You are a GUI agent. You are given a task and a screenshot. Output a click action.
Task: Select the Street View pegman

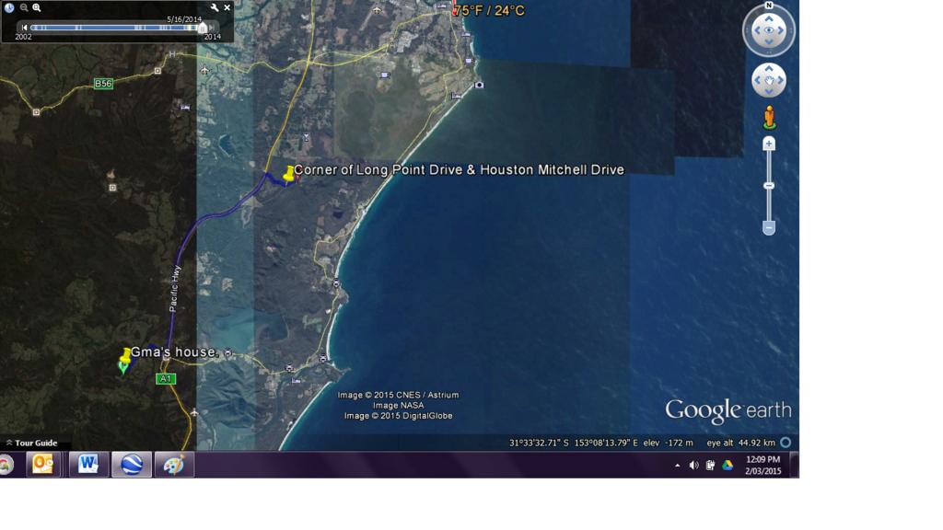coord(769,117)
